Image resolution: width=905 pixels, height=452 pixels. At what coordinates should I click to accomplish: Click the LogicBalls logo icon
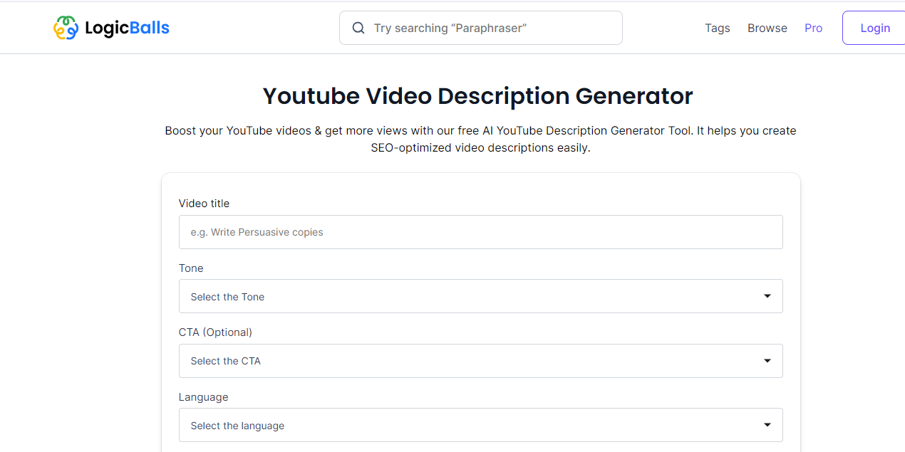(66, 28)
